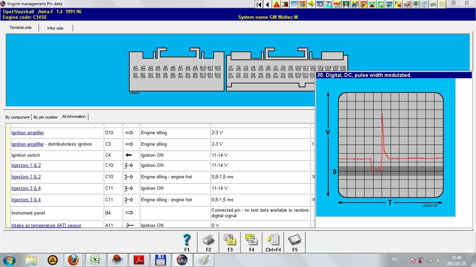The height and width of the screenshot is (267, 476).
Task: Click the F5 open book button
Action: 295,242
